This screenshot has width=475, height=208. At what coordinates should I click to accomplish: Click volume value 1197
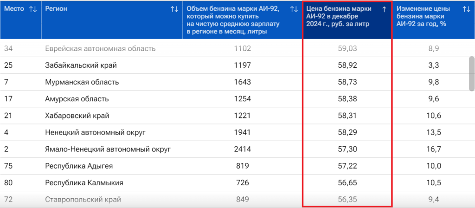pos(243,65)
